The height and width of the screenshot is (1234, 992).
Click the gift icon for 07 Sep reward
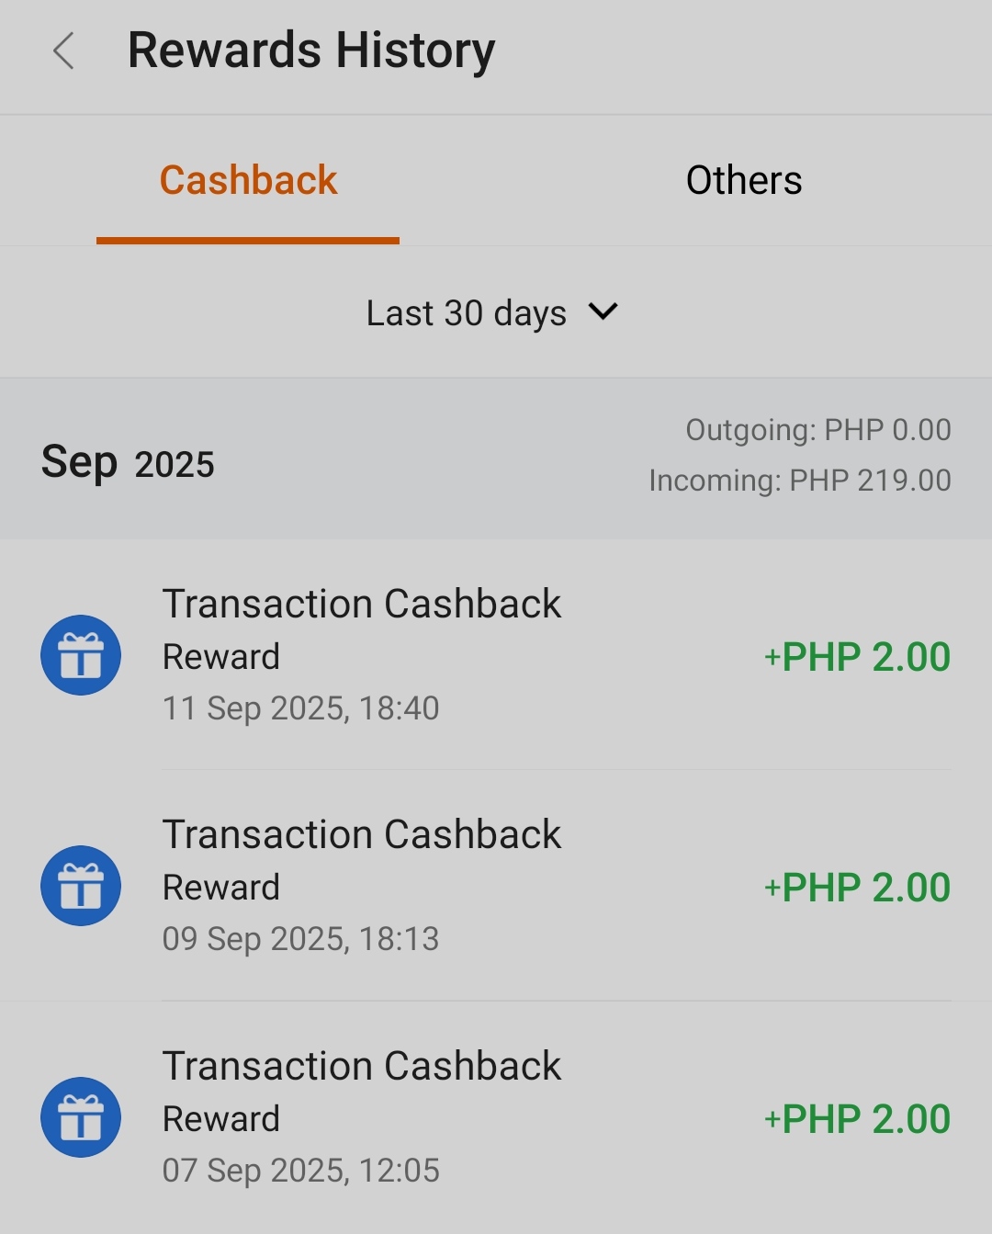81,1117
